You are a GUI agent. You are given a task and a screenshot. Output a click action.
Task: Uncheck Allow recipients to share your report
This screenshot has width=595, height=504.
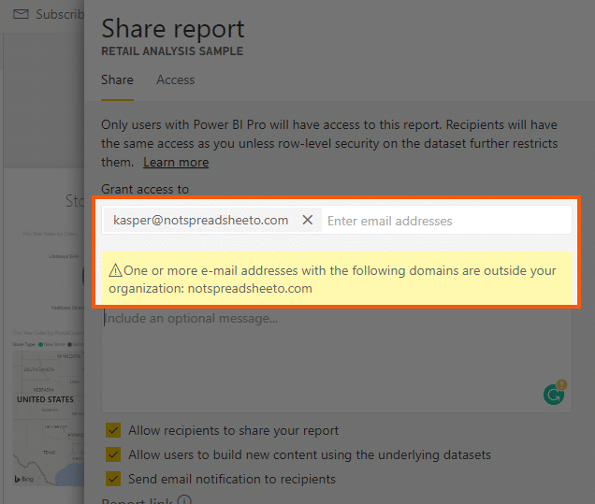pyautogui.click(x=113, y=430)
